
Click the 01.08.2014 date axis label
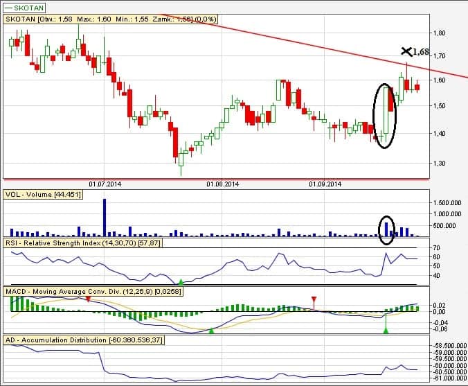point(222,184)
